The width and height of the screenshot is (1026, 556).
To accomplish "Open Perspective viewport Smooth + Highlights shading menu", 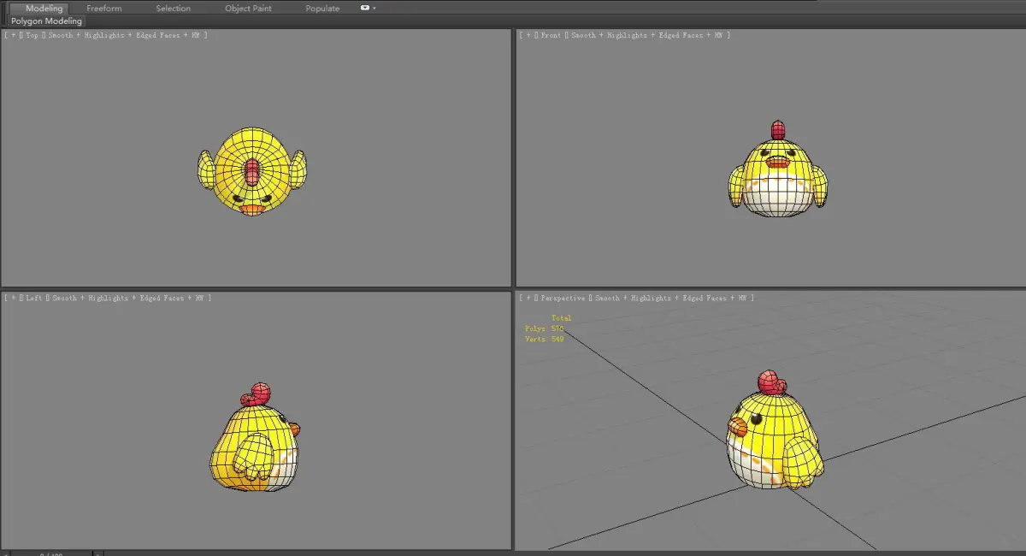I will tap(632, 298).
